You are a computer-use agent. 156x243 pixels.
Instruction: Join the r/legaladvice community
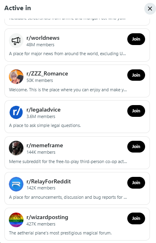[x=136, y=111]
